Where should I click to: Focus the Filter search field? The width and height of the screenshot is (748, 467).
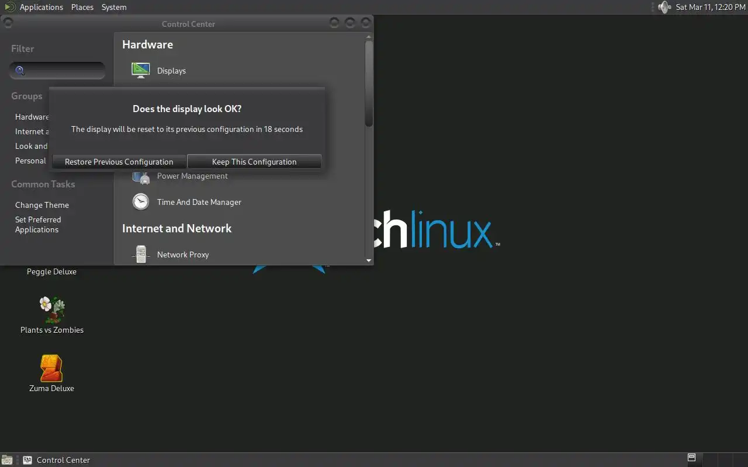coord(57,71)
